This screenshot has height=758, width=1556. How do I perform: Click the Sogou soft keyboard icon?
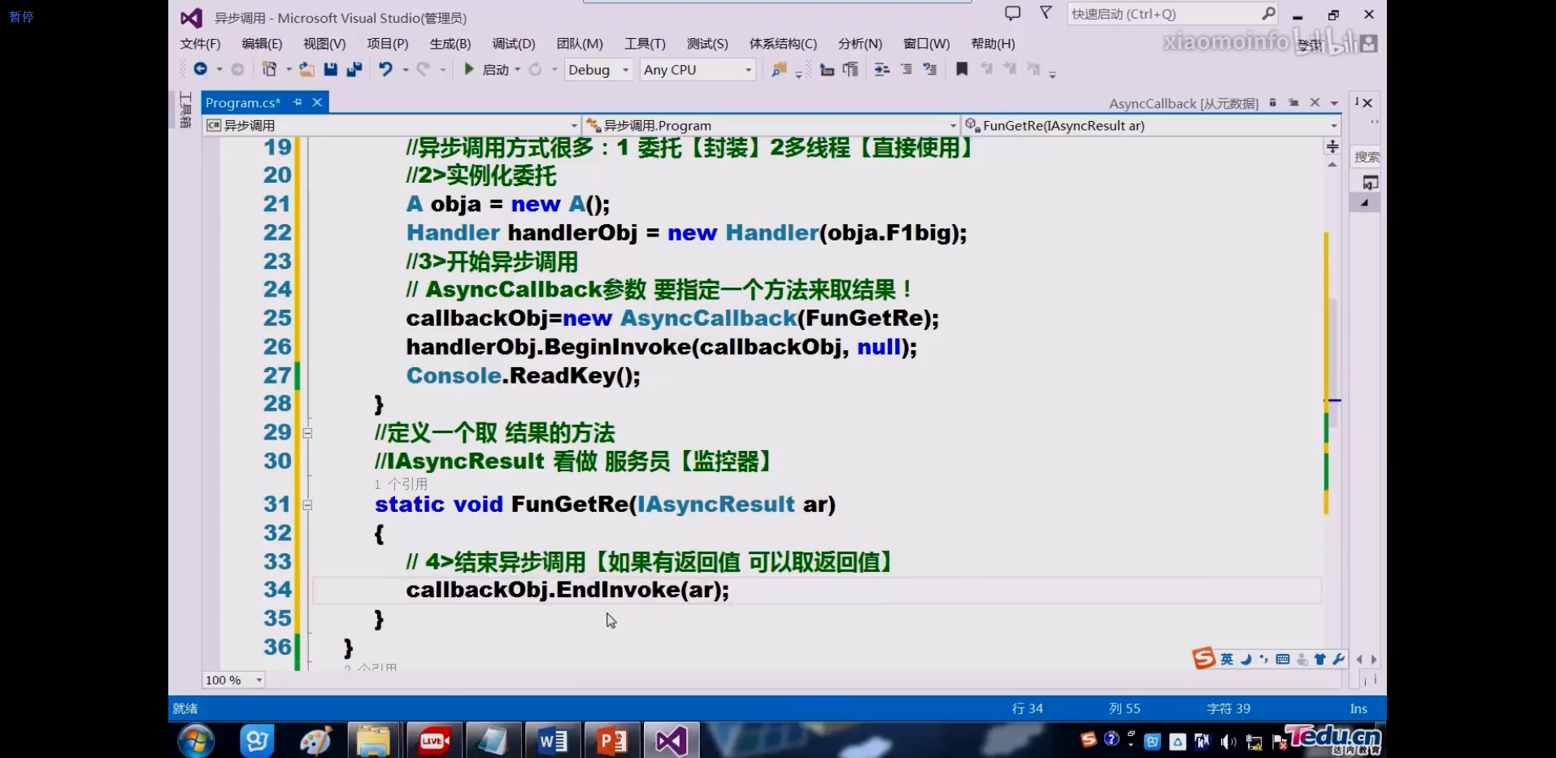click(x=1283, y=659)
